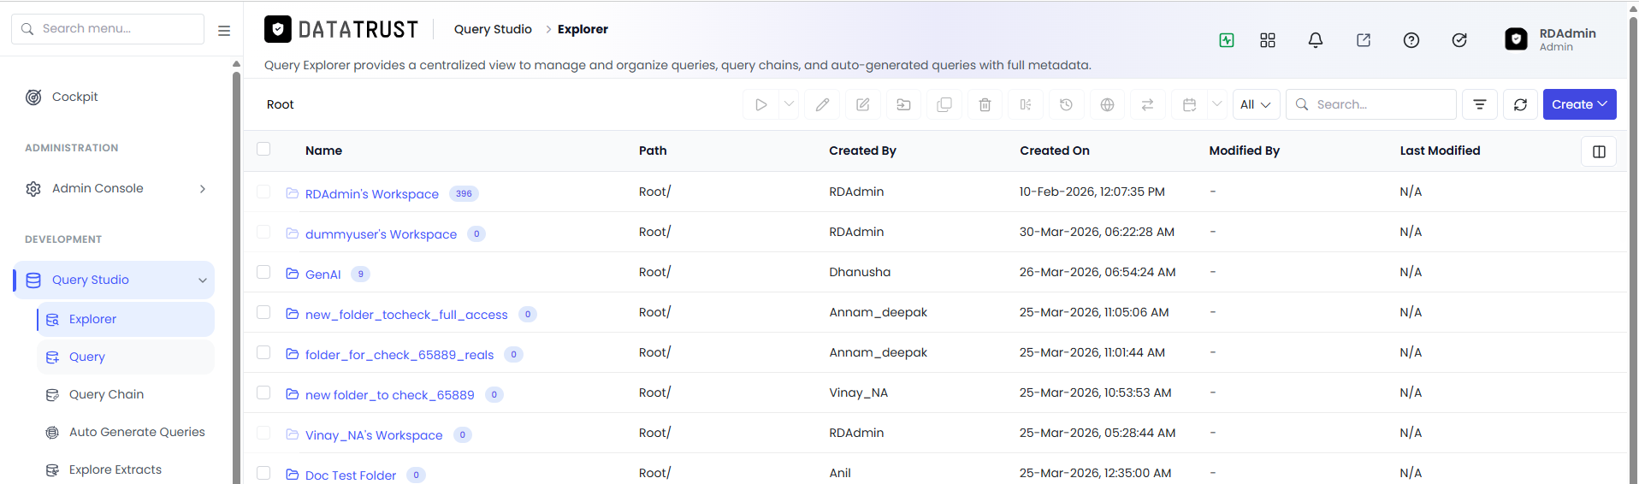Expand Admin Console menu chevron

pos(203,189)
